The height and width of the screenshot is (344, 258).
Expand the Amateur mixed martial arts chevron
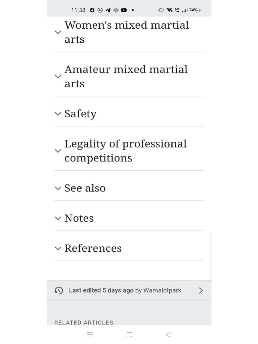[x=58, y=77]
